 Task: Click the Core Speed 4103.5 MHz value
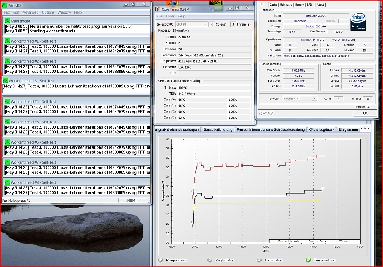point(298,70)
